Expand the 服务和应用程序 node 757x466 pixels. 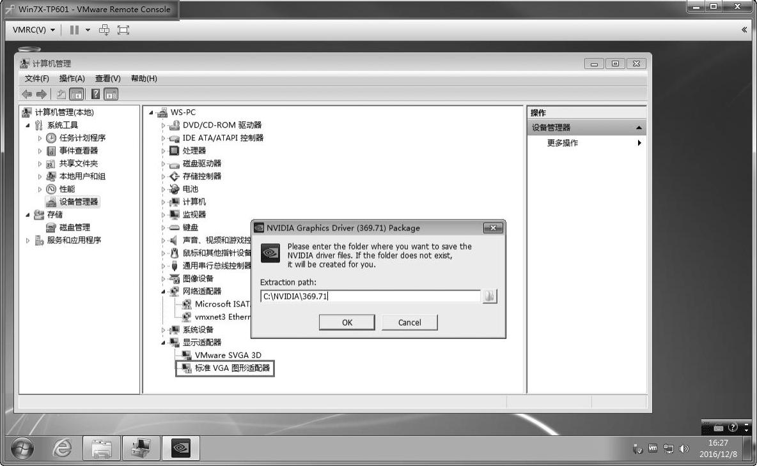pyautogui.click(x=27, y=241)
